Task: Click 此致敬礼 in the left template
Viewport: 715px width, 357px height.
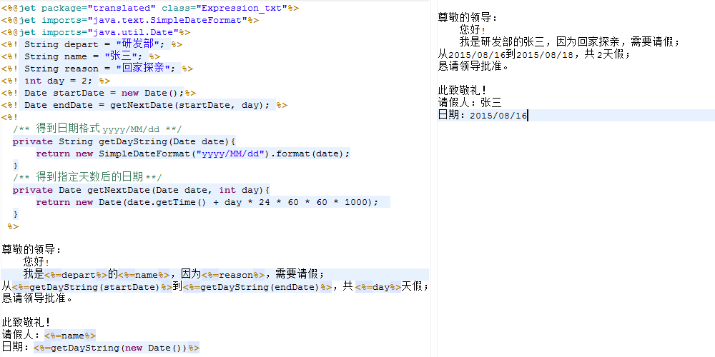Action: [26, 323]
